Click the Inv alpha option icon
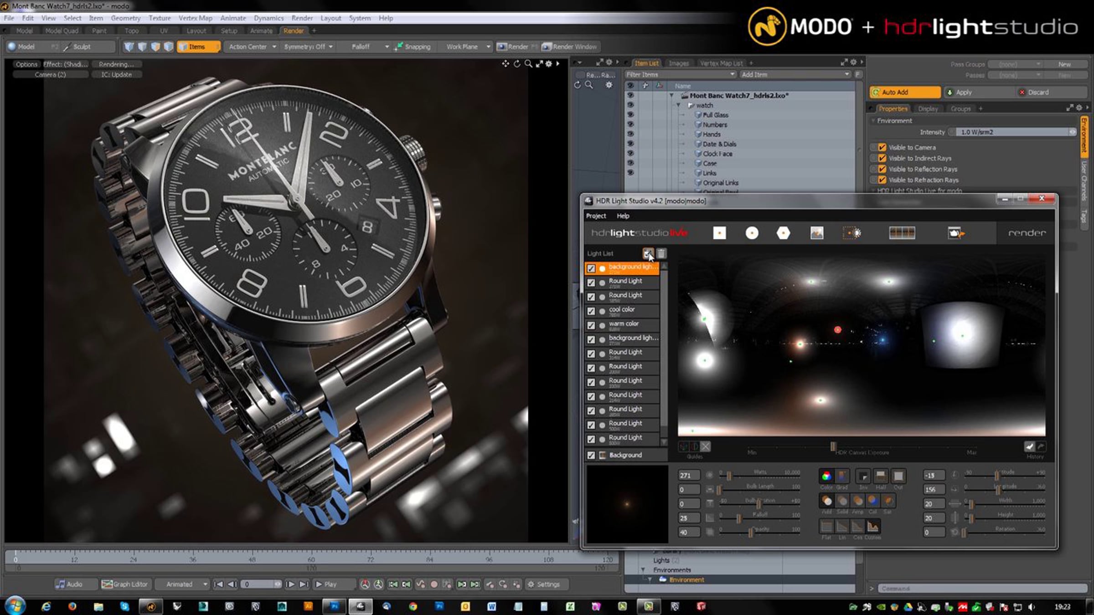This screenshot has width=1094, height=615. tap(863, 477)
